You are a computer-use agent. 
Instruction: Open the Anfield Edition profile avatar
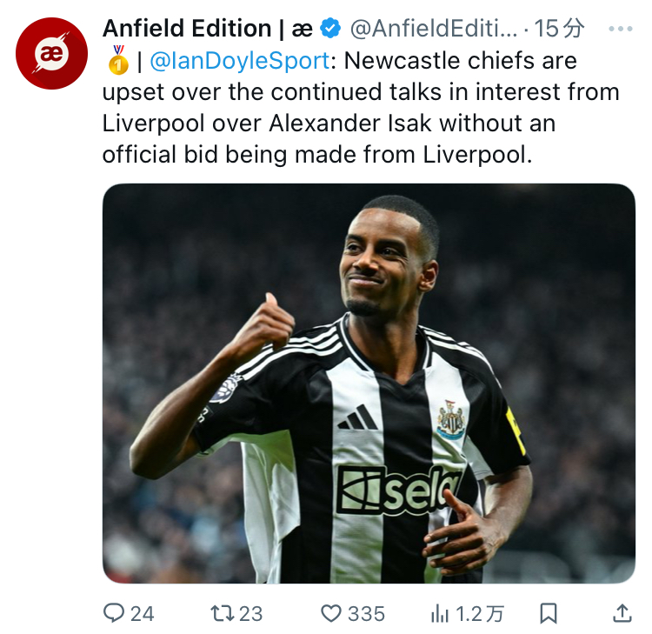[x=51, y=53]
